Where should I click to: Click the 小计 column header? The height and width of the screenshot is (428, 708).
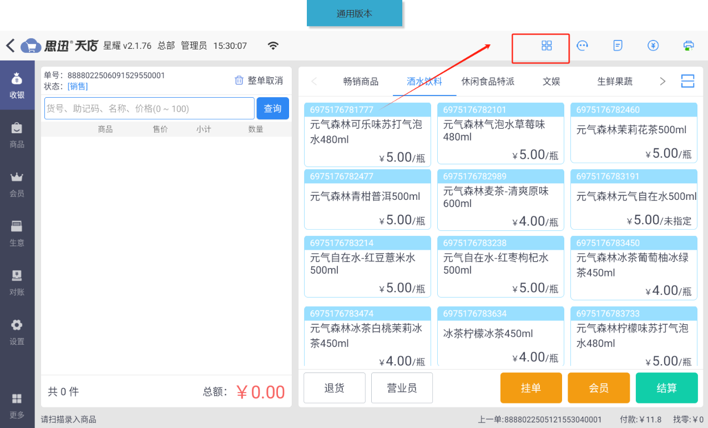click(204, 129)
